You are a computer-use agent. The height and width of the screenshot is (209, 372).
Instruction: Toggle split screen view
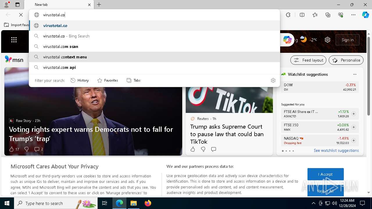[x=302, y=15]
